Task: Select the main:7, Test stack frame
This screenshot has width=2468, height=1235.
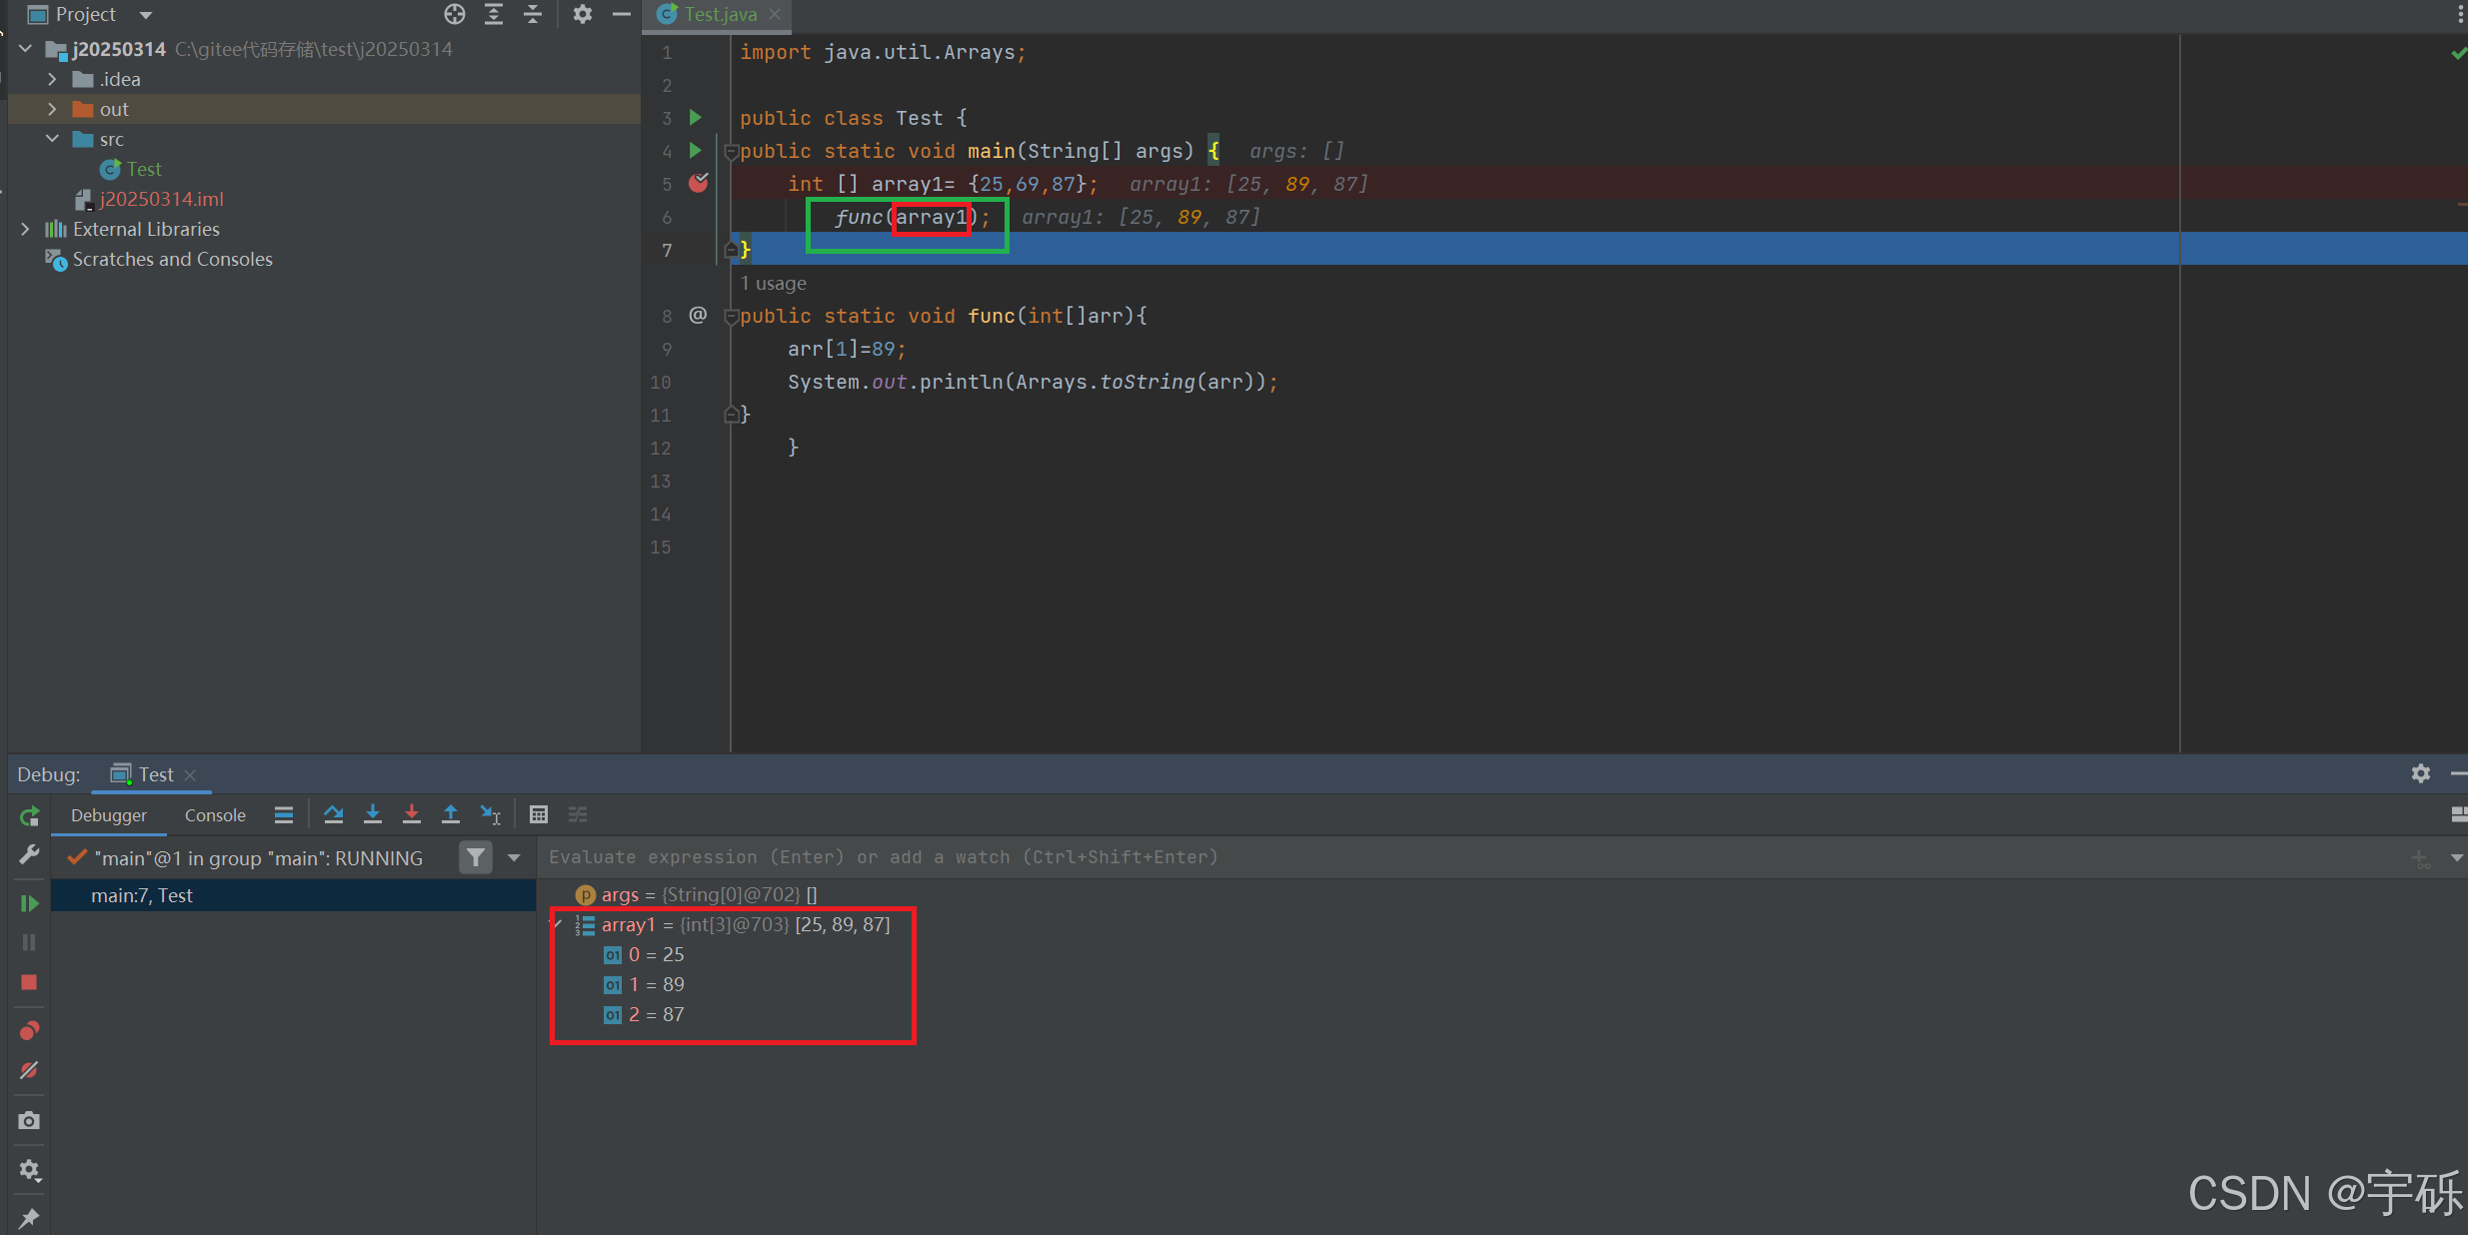Action: tap(142, 895)
